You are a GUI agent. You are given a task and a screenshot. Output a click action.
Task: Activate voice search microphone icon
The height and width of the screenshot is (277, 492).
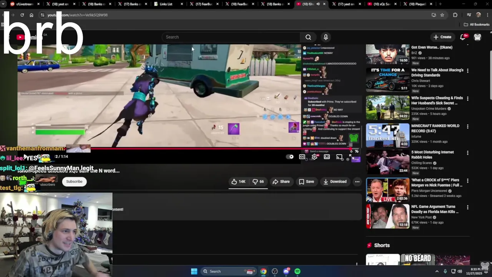(x=326, y=37)
